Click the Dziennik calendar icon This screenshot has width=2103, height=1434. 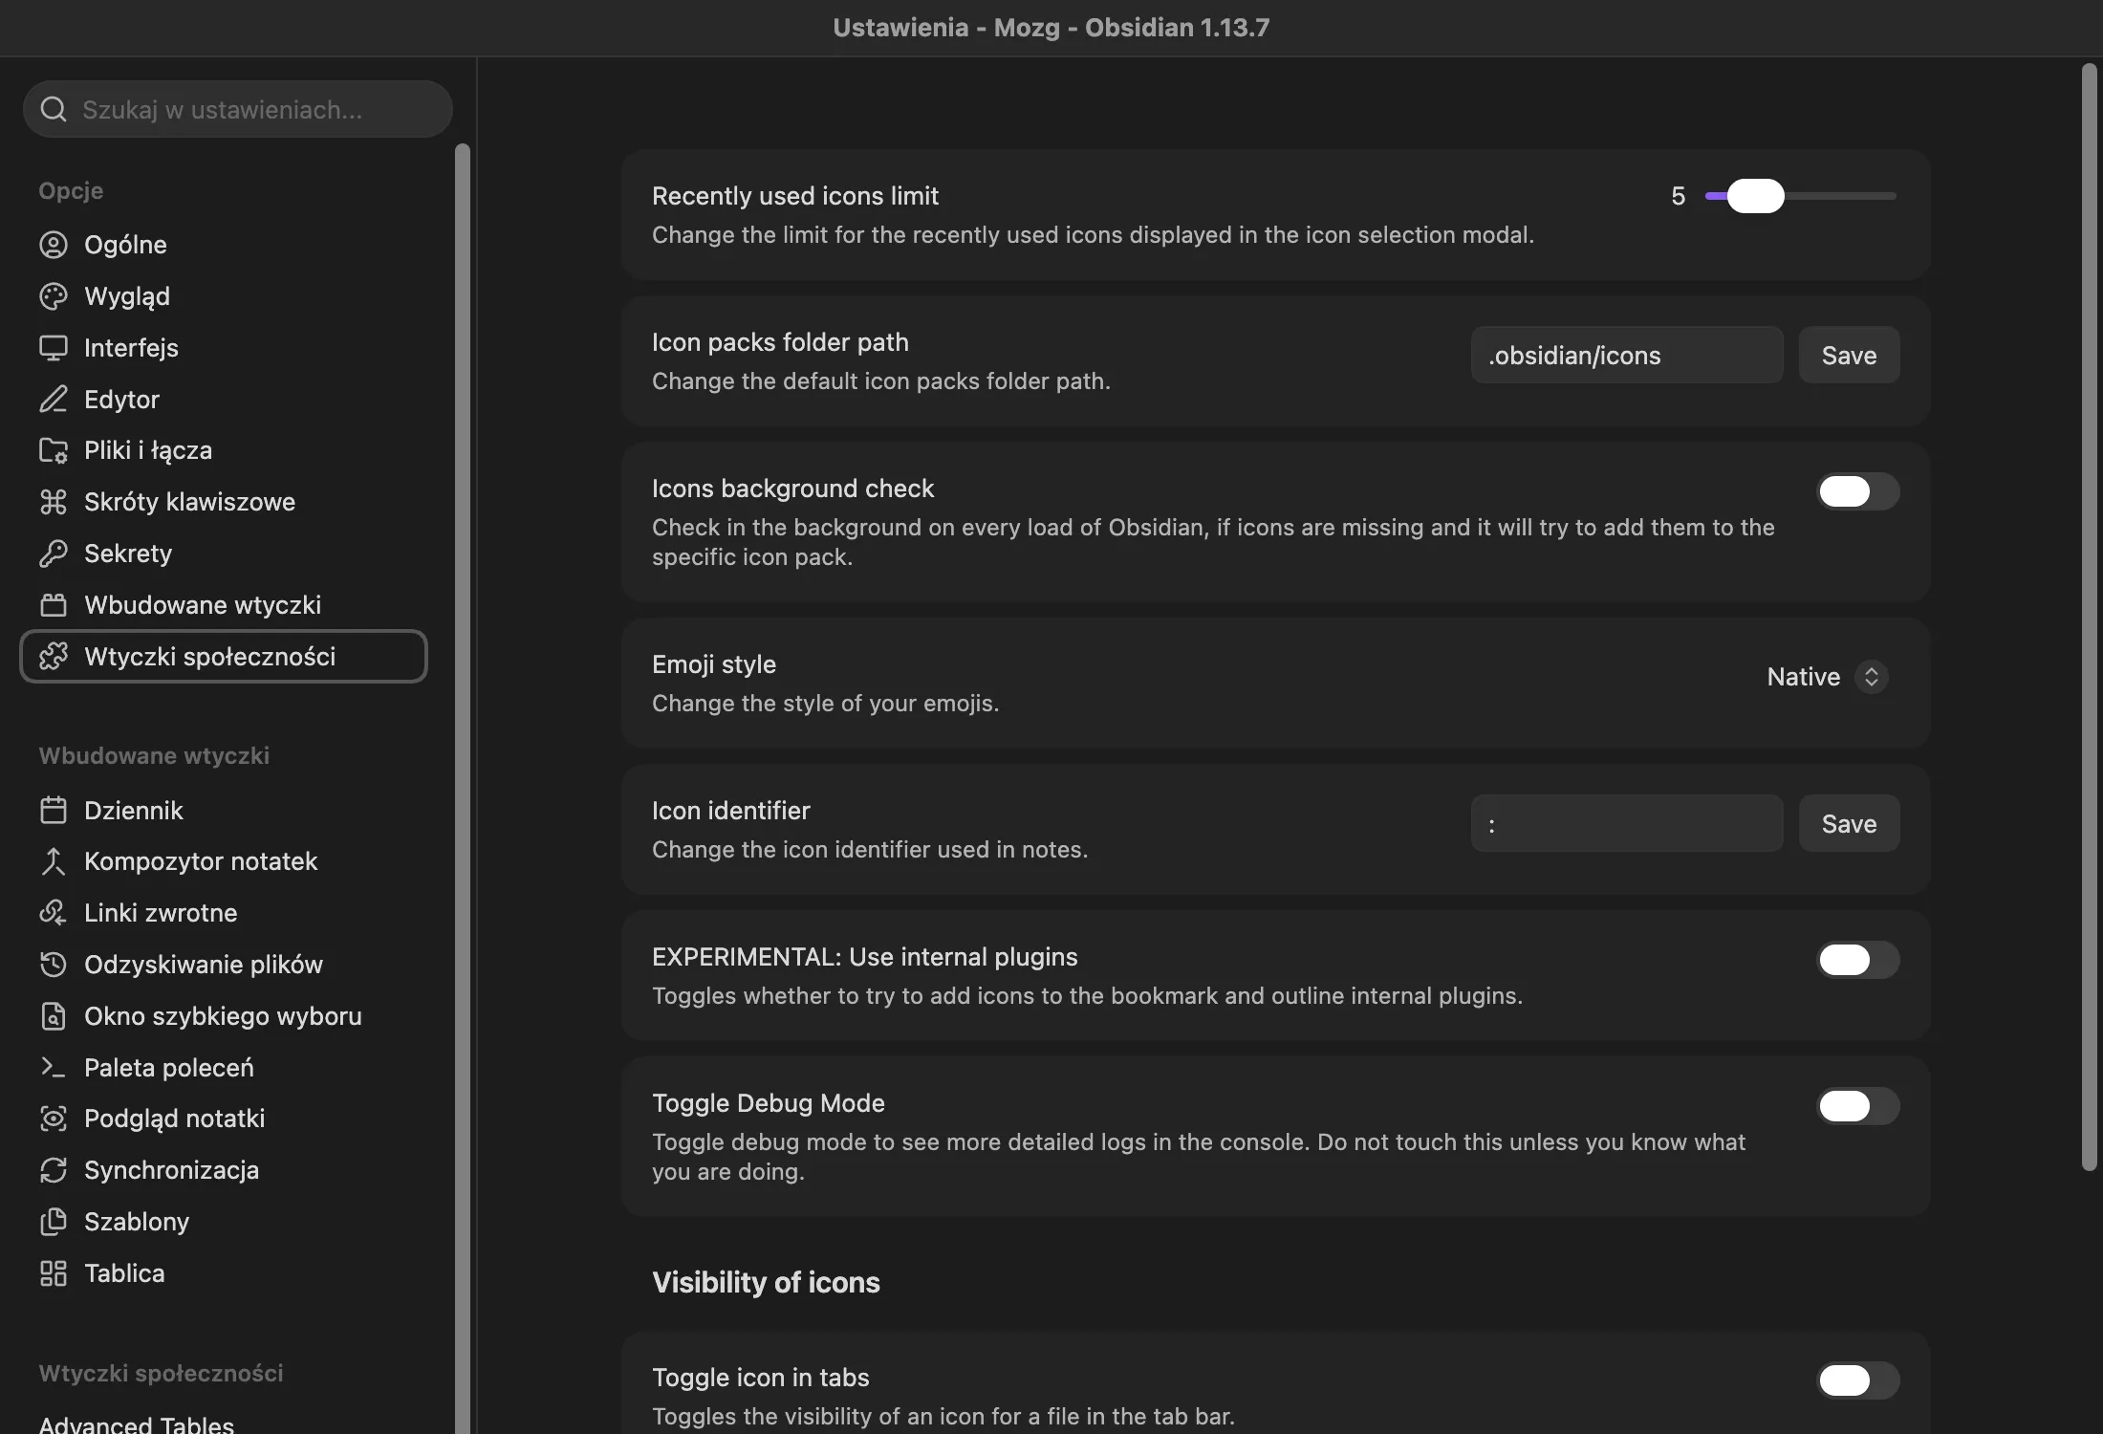click(x=54, y=811)
